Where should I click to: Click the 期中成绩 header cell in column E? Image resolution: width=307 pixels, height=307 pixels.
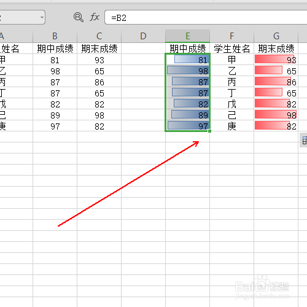click(x=188, y=49)
